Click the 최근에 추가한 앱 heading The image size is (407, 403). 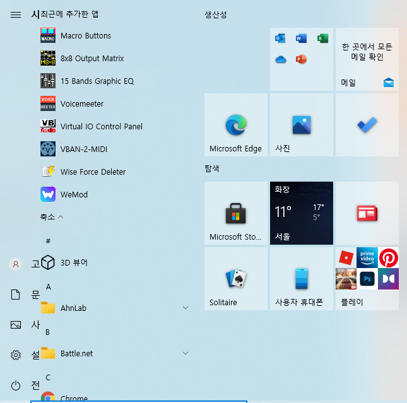69,14
